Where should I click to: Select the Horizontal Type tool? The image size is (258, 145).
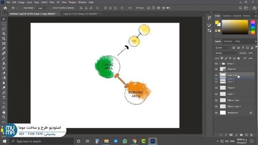point(4,97)
